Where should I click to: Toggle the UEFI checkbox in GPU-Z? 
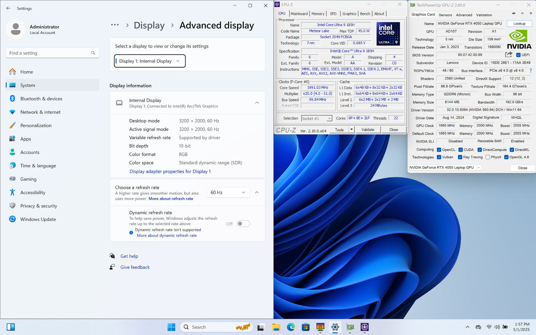point(518,55)
